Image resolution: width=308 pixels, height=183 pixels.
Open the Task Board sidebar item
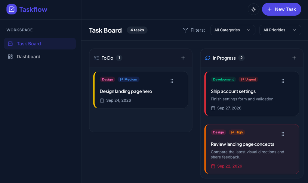(x=40, y=44)
